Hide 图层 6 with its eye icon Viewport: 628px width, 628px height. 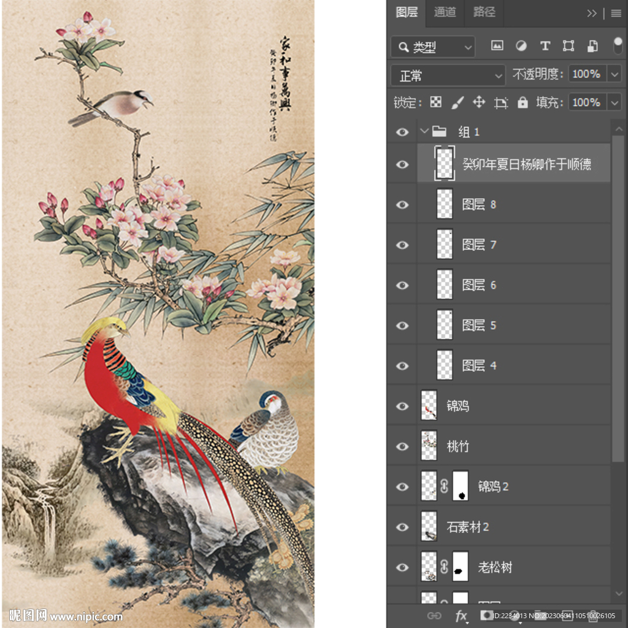pos(402,285)
